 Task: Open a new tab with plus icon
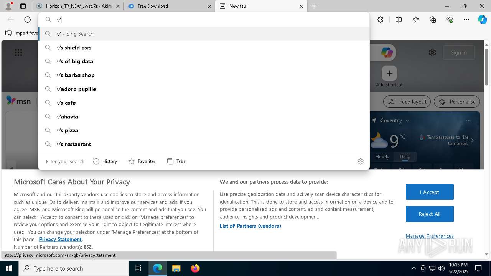pyautogui.click(x=314, y=6)
